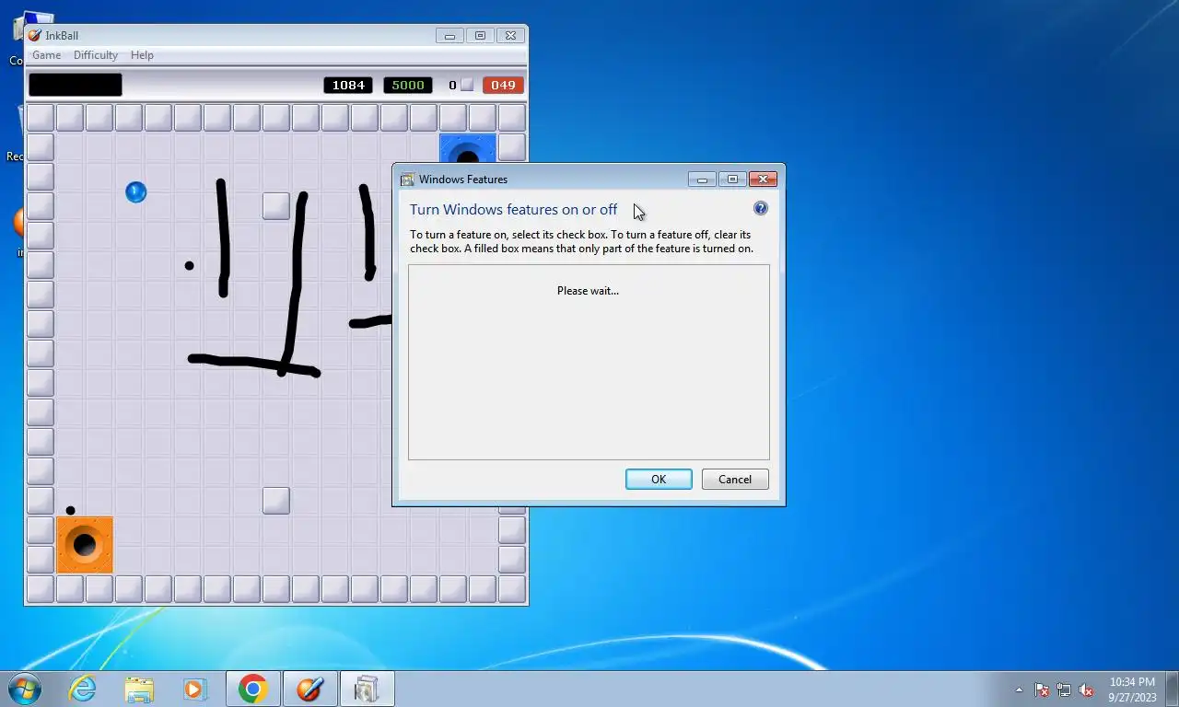The image size is (1179, 707).
Task: Open the network tray icon
Action: 1064,690
